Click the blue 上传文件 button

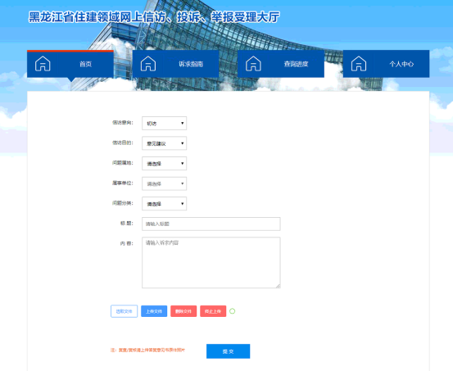(154, 311)
